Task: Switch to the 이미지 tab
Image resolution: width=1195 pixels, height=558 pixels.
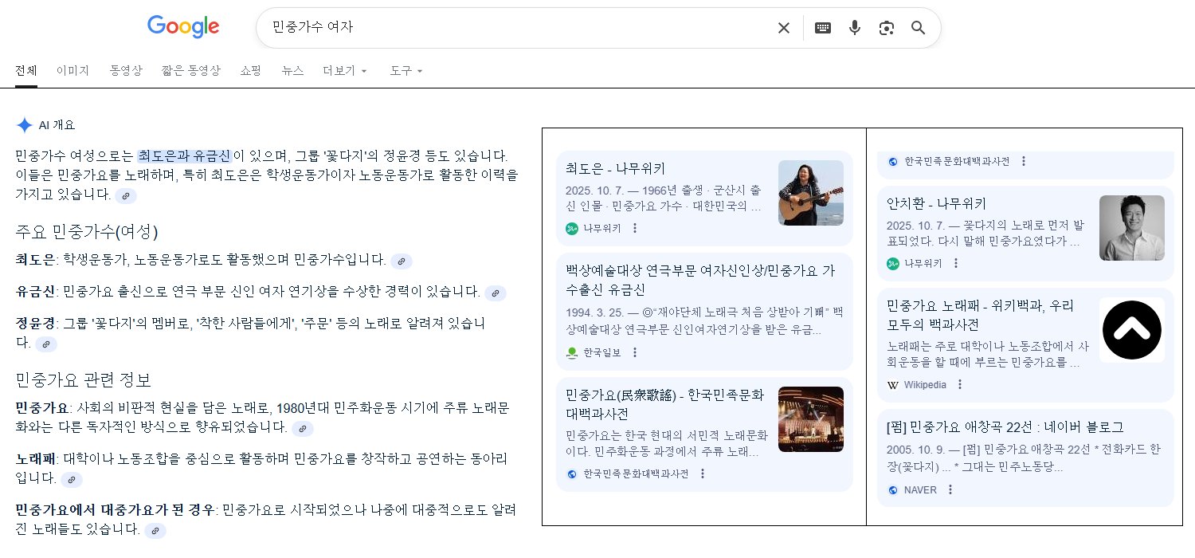Action: point(72,70)
